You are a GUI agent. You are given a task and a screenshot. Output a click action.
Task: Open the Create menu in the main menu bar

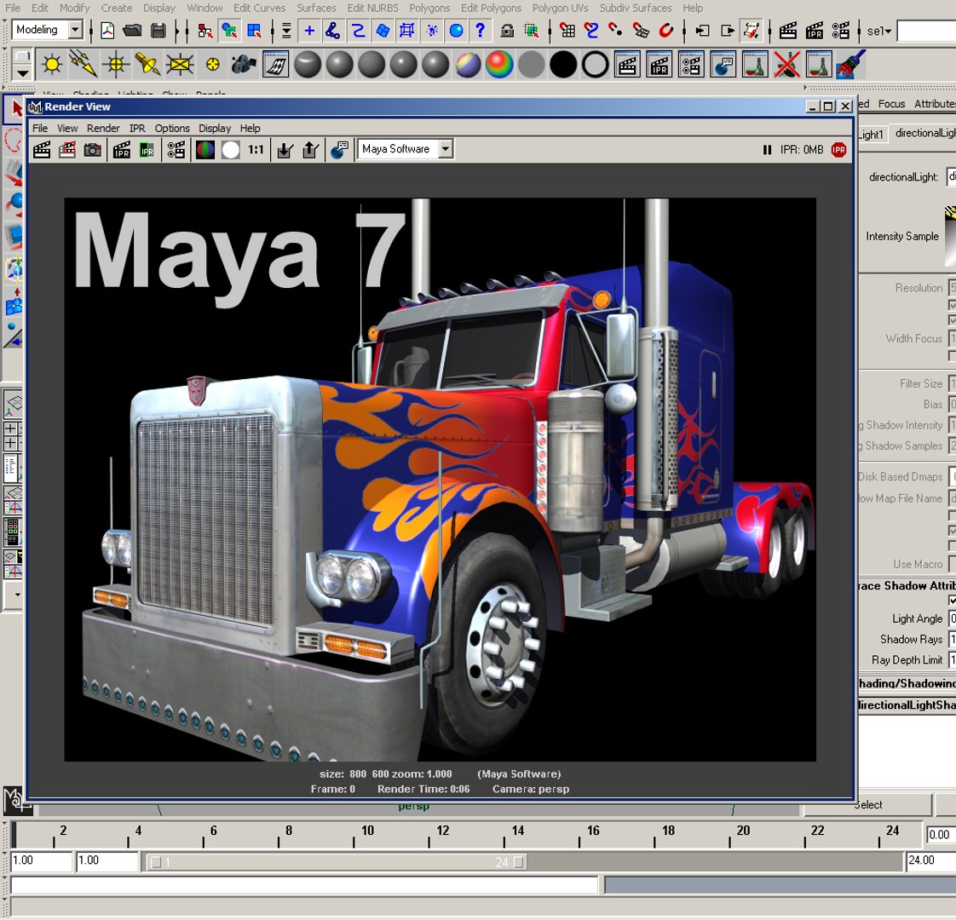click(x=117, y=8)
